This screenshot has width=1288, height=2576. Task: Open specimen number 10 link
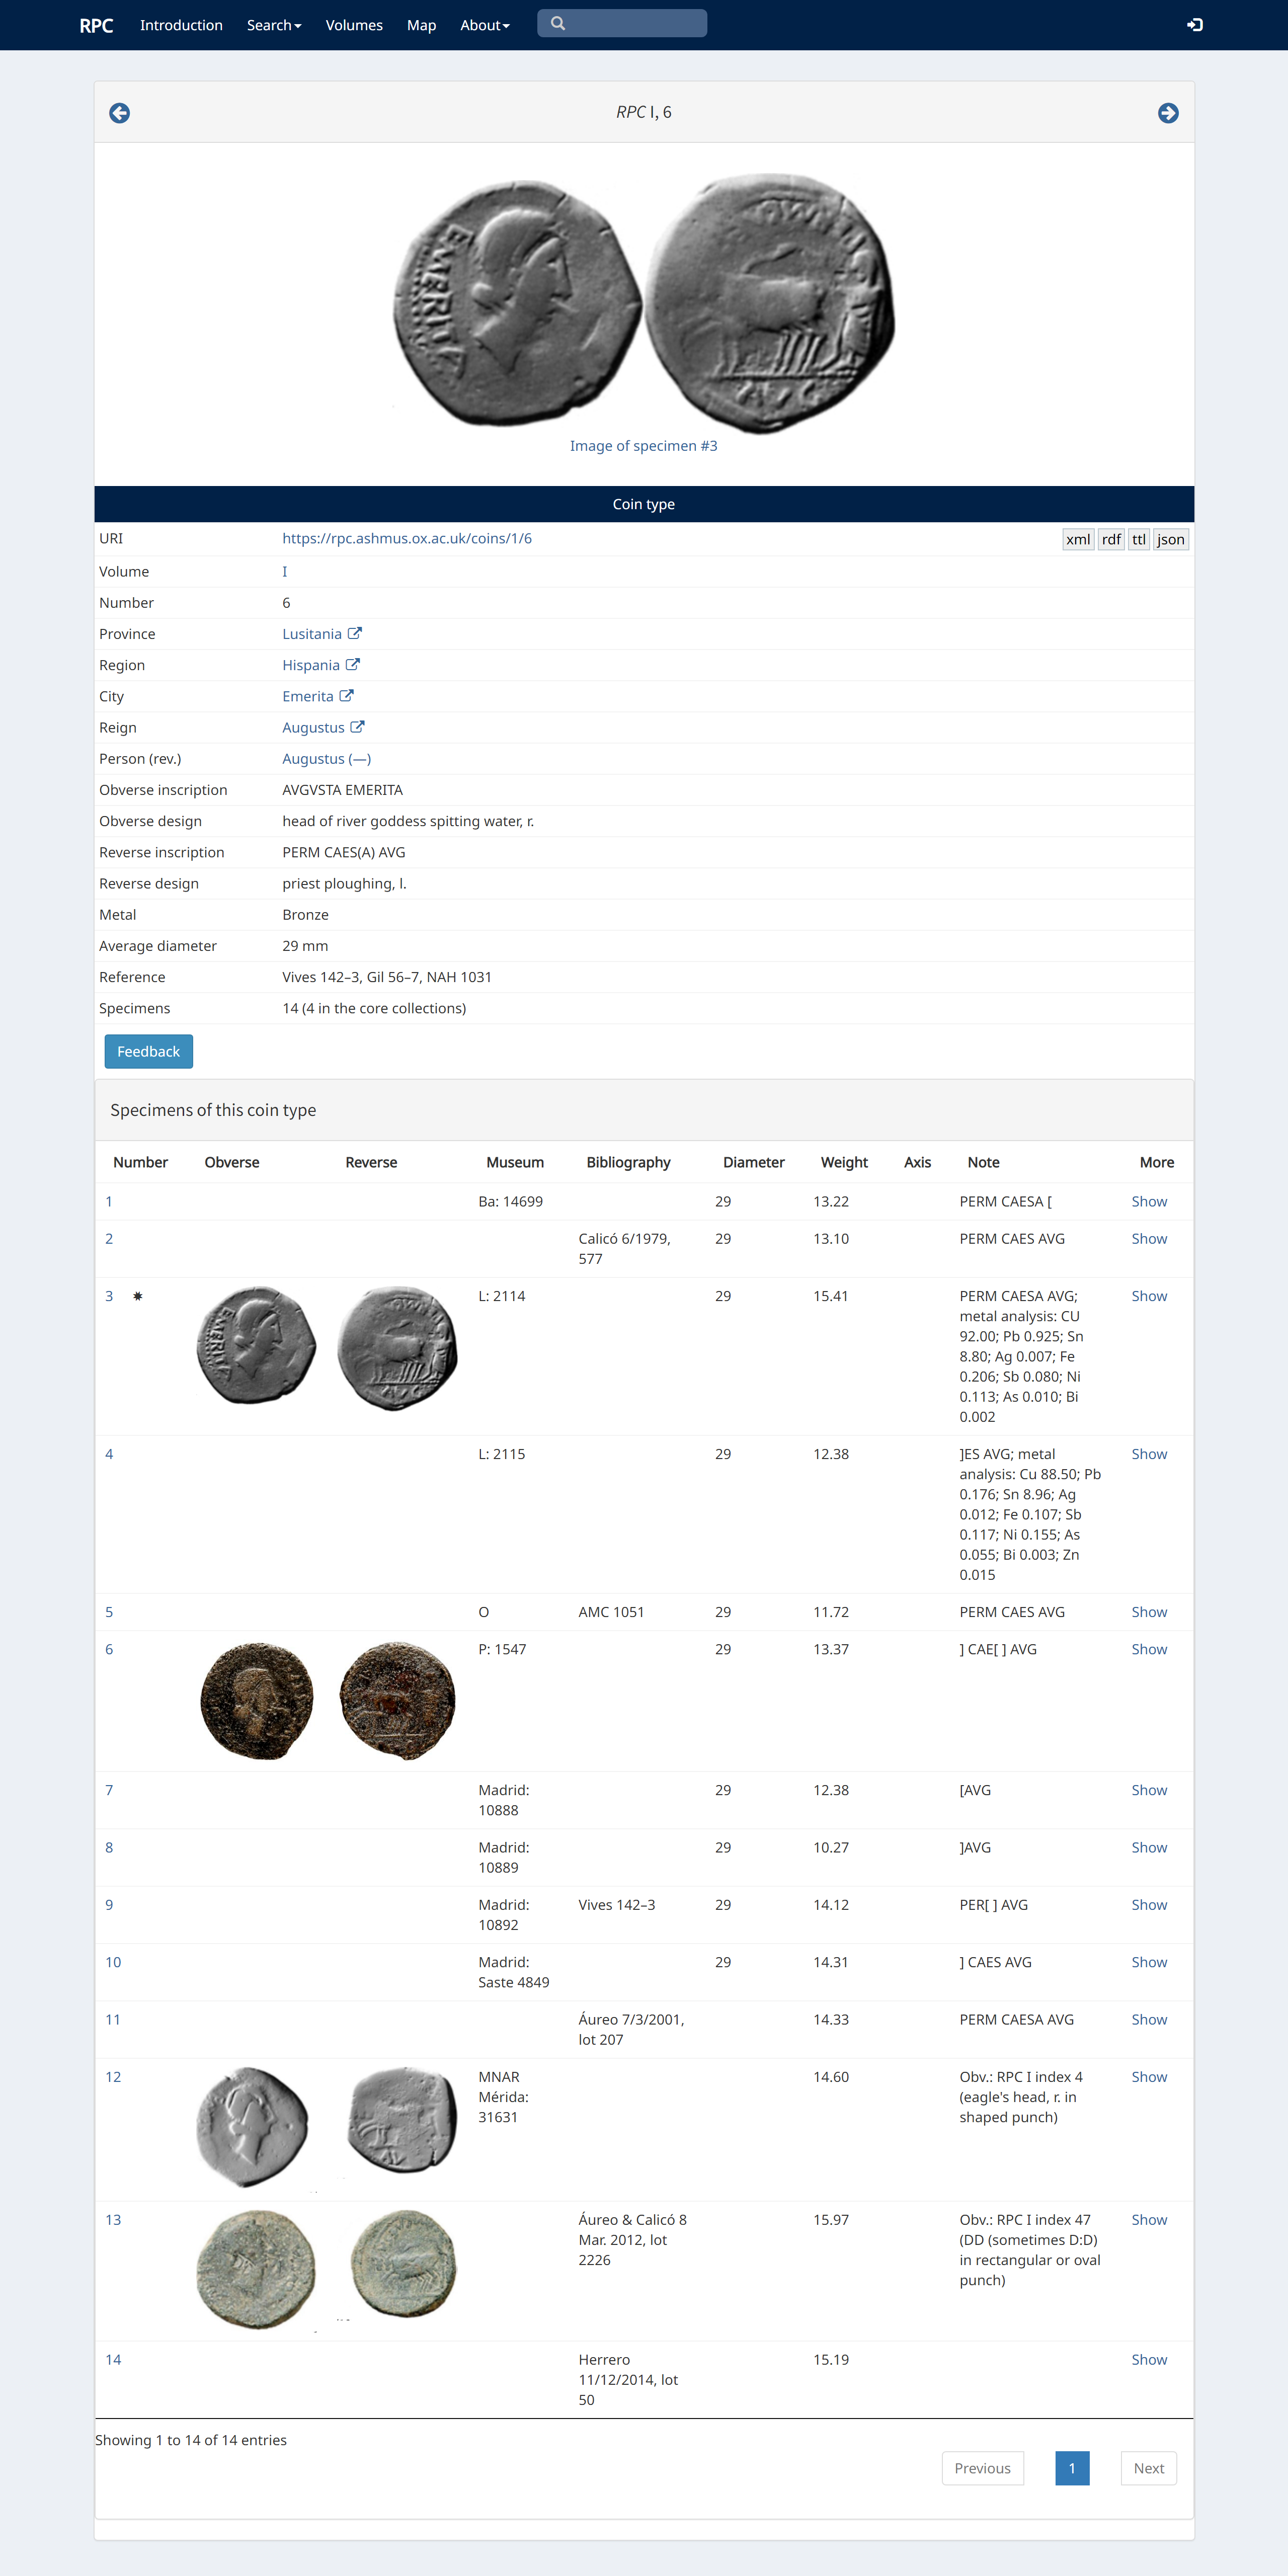113,1961
